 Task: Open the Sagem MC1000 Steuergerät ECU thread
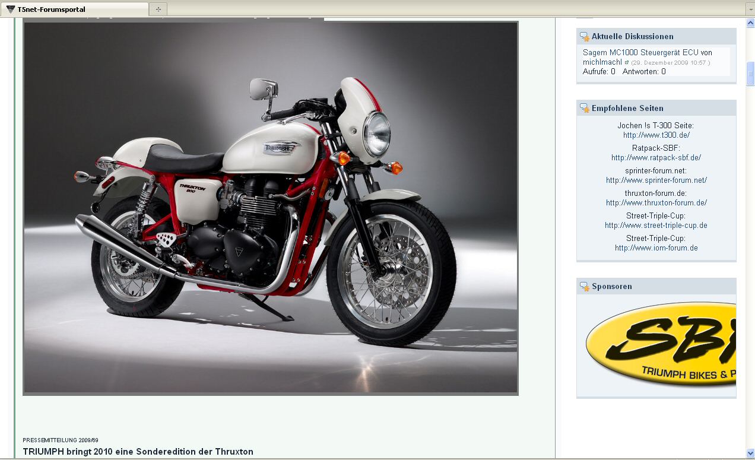[641, 53]
